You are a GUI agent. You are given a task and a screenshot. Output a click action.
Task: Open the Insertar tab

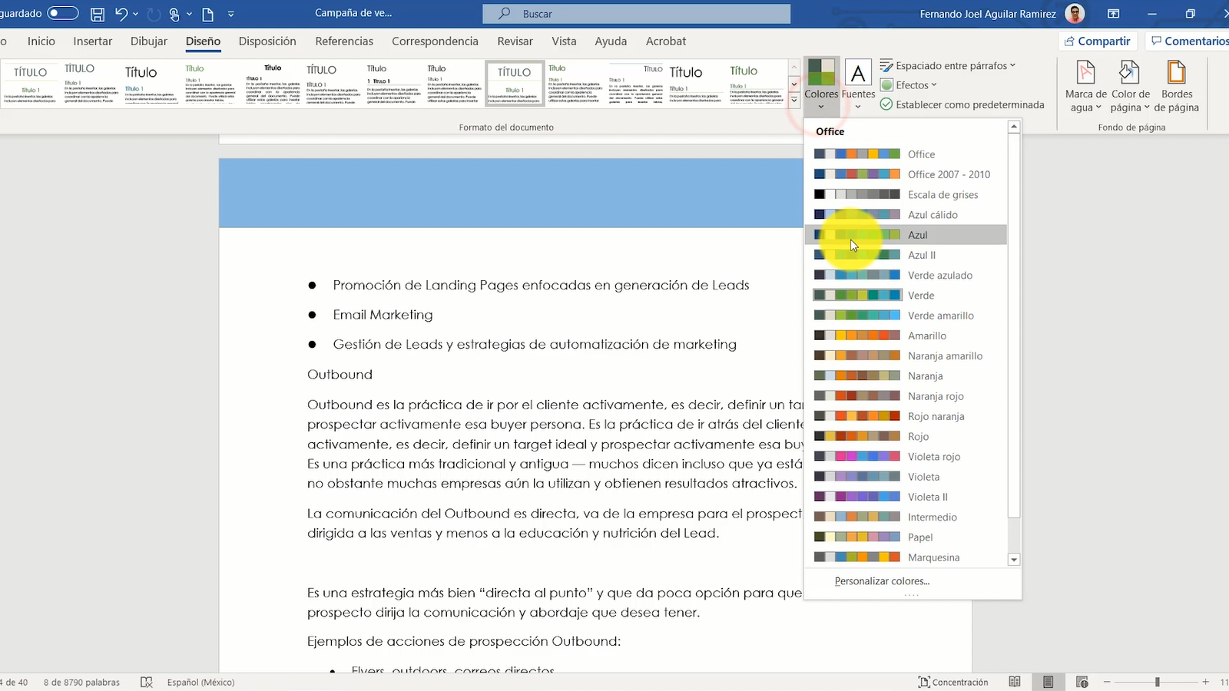coord(93,41)
